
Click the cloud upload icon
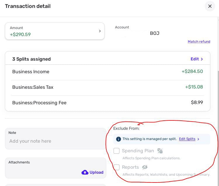[x=85, y=172]
